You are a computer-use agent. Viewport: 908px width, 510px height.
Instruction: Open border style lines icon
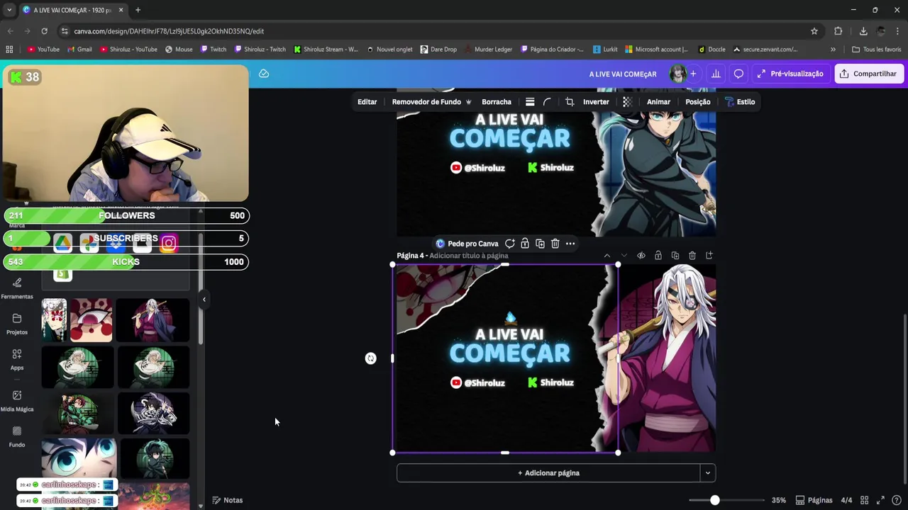coord(530,102)
